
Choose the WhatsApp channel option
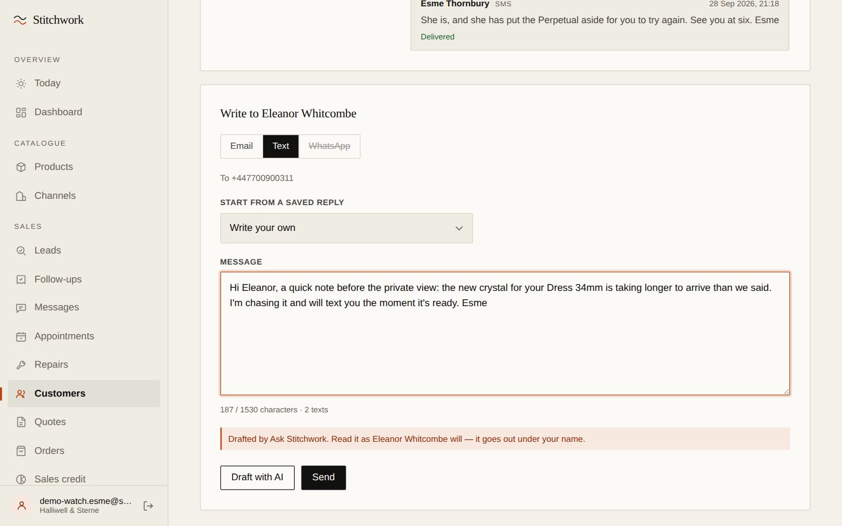pyautogui.click(x=329, y=146)
